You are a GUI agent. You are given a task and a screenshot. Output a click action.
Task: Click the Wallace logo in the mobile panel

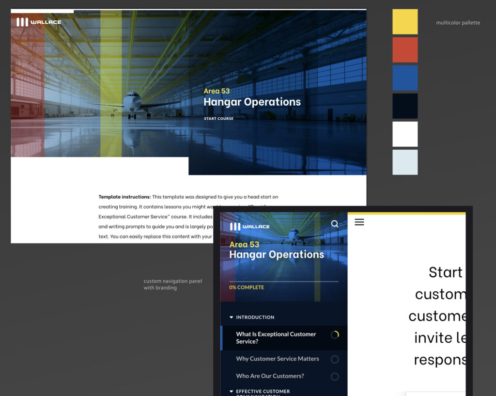250,226
